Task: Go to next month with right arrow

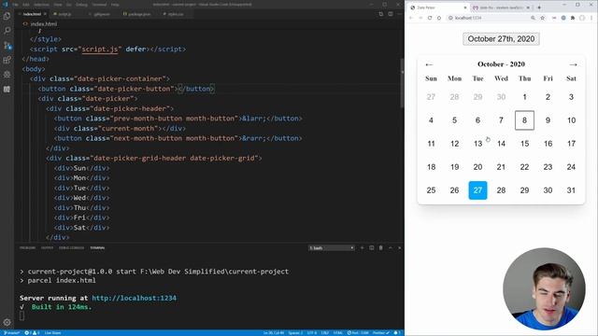Action: 573,64
